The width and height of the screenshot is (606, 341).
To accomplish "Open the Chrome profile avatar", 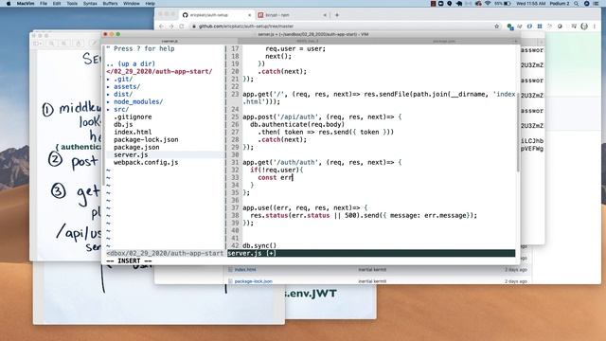I will 584,27.
